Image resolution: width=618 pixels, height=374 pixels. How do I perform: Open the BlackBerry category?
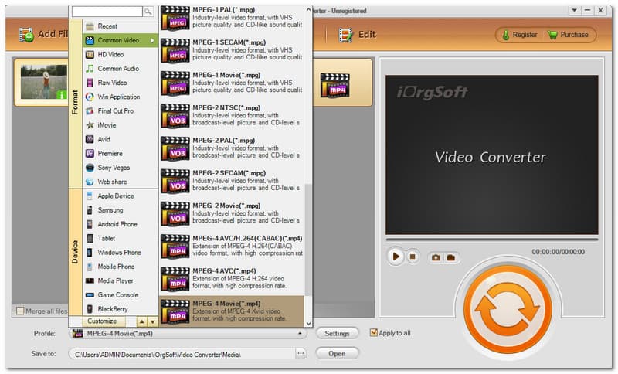pyautogui.click(x=121, y=309)
